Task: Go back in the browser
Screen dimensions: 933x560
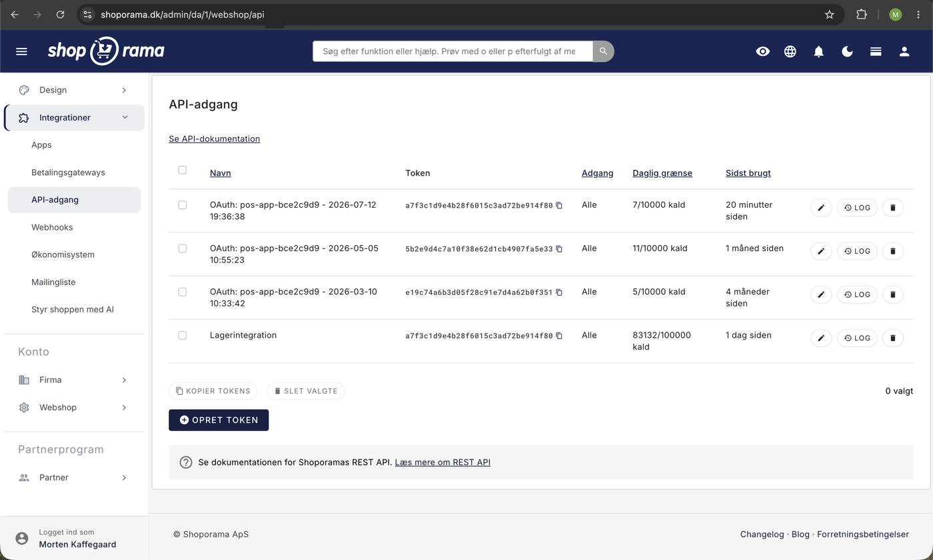Action: (x=15, y=14)
